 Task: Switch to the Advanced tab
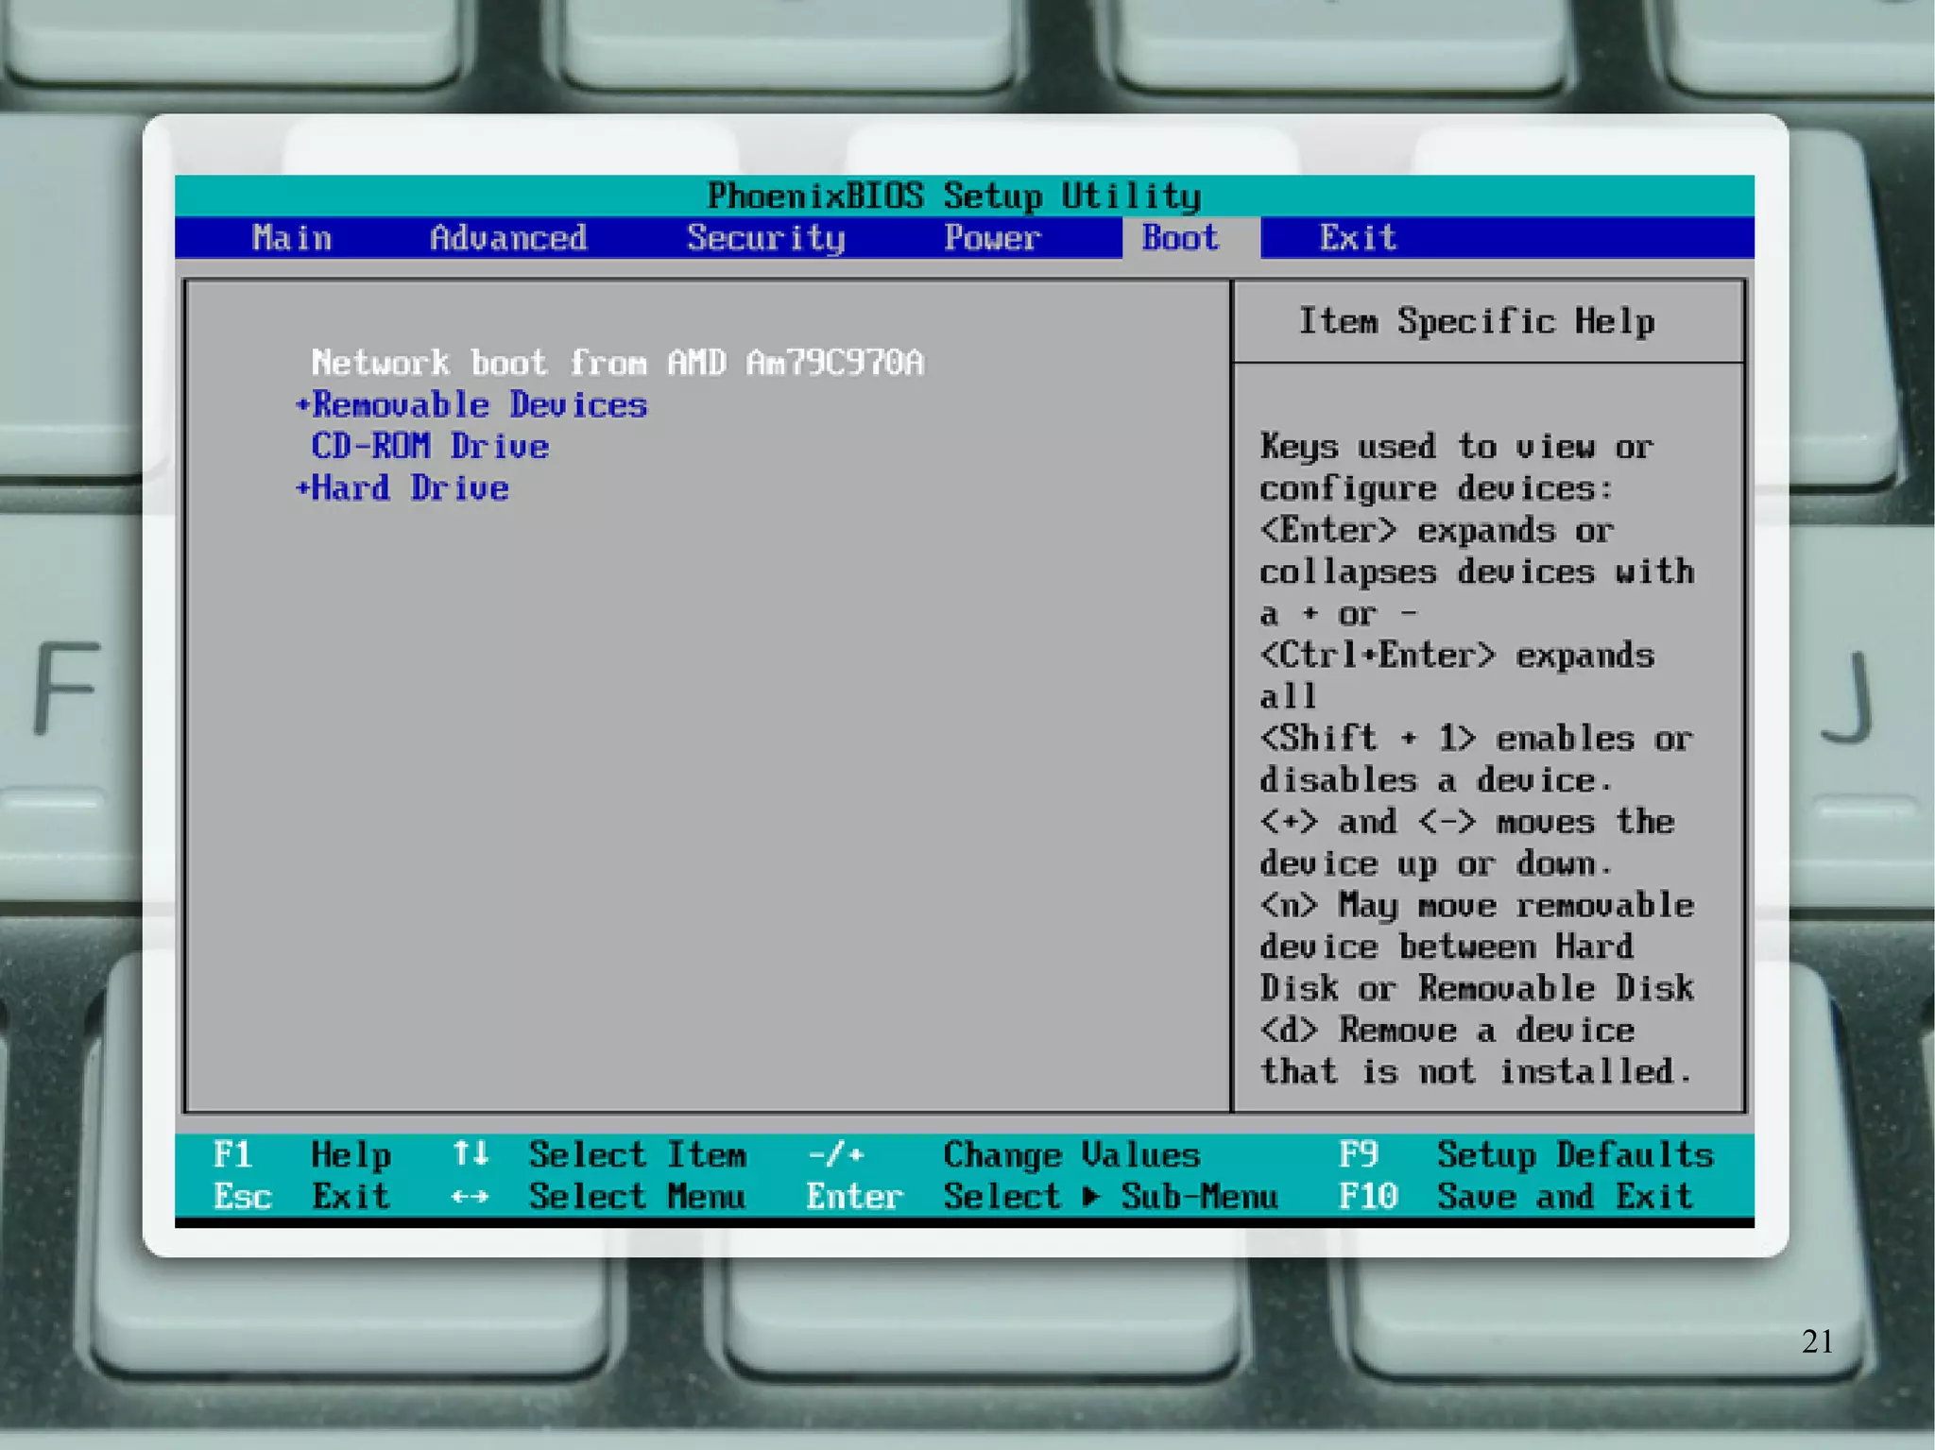click(508, 238)
